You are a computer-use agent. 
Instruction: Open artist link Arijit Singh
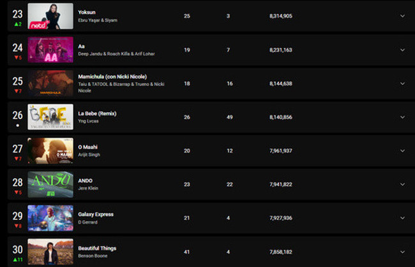click(x=91, y=155)
